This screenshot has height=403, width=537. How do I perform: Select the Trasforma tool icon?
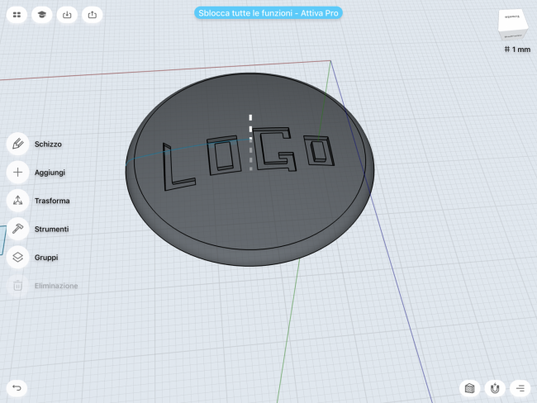click(17, 201)
